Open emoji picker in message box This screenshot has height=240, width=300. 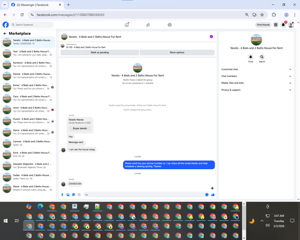(206, 194)
